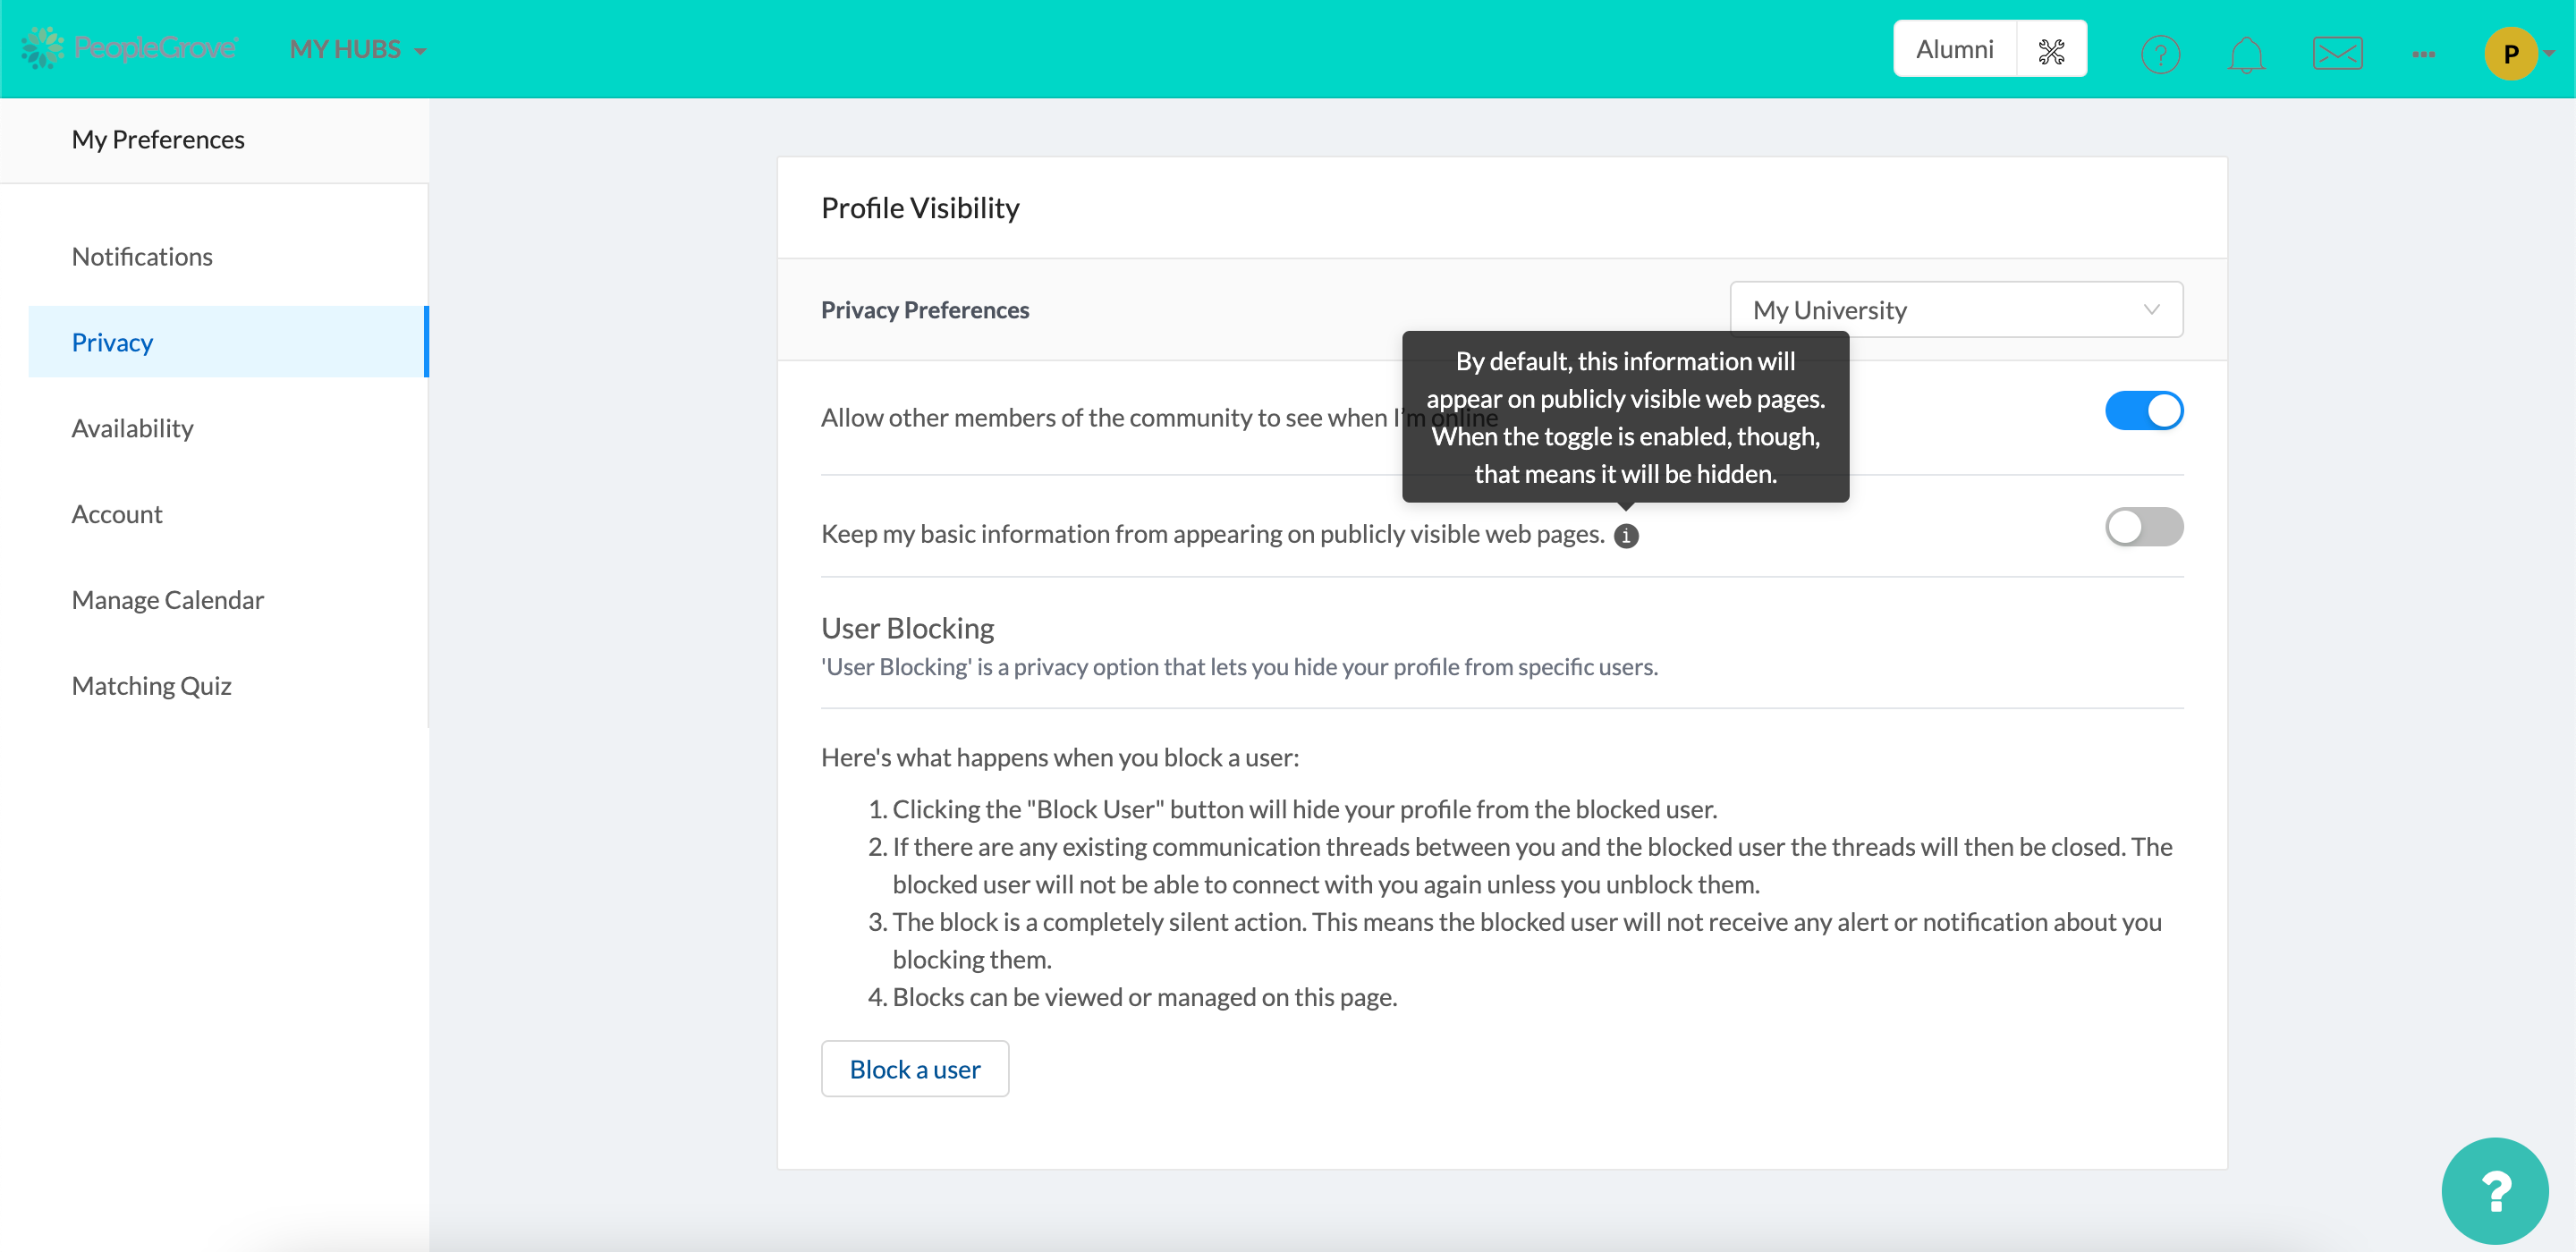
Task: Disable the online status visibility toggle
Action: point(2143,411)
